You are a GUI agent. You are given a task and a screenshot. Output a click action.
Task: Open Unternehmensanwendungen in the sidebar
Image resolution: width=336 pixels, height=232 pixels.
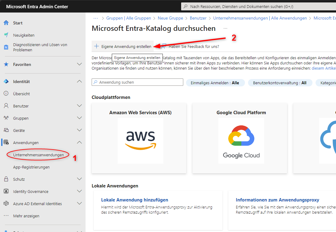38,155
